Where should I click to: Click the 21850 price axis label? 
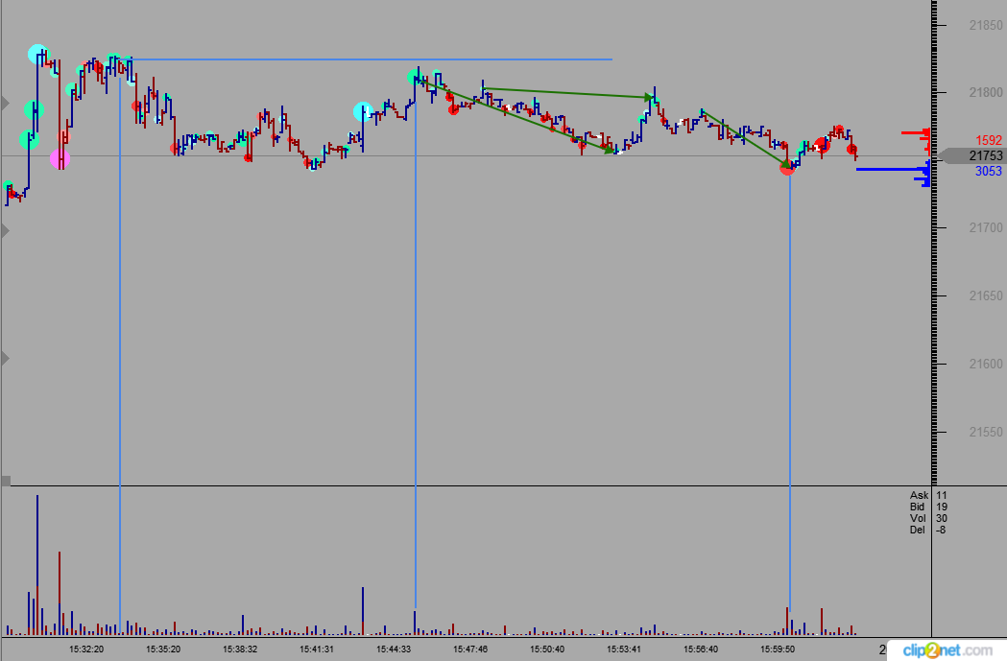click(986, 26)
